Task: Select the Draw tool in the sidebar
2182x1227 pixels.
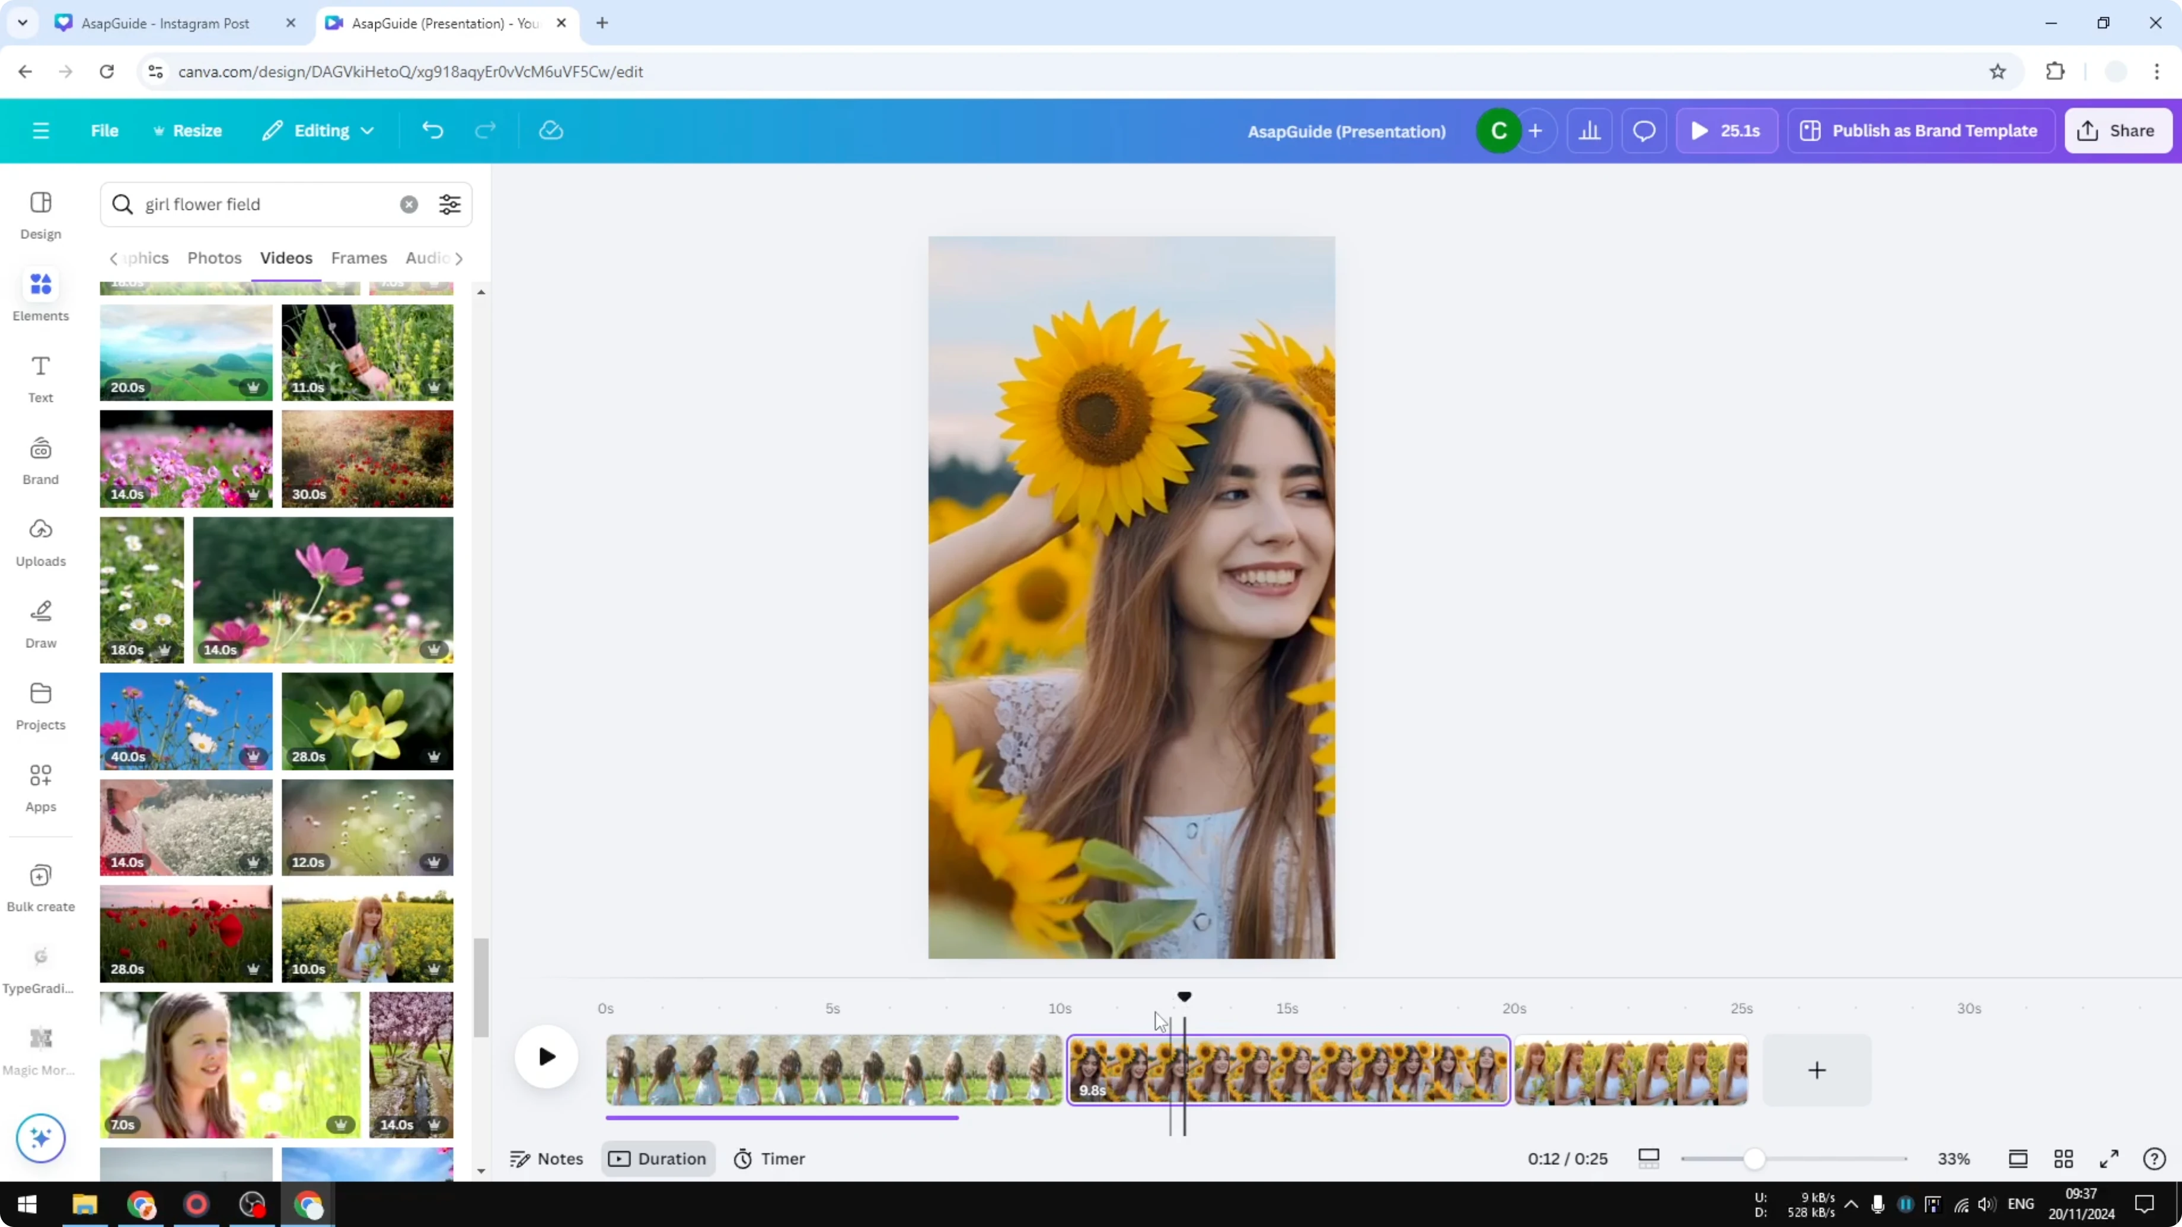Action: click(x=40, y=622)
